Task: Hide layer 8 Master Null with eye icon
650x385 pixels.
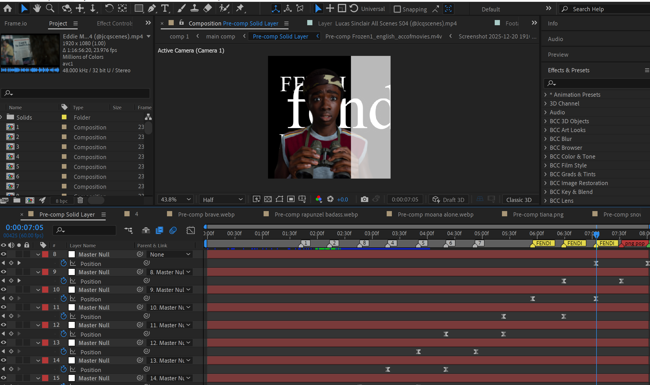Action: tap(4, 254)
